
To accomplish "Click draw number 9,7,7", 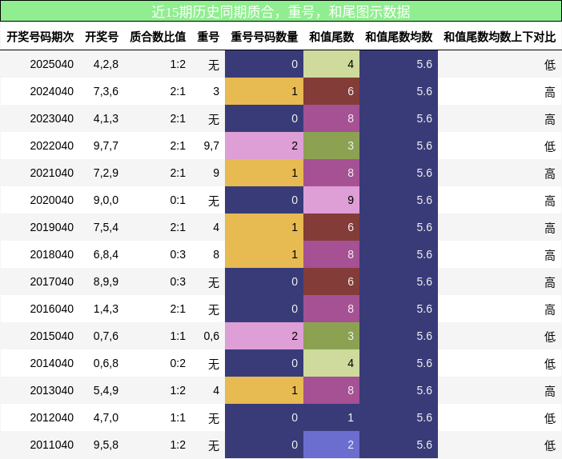I will (106, 146).
